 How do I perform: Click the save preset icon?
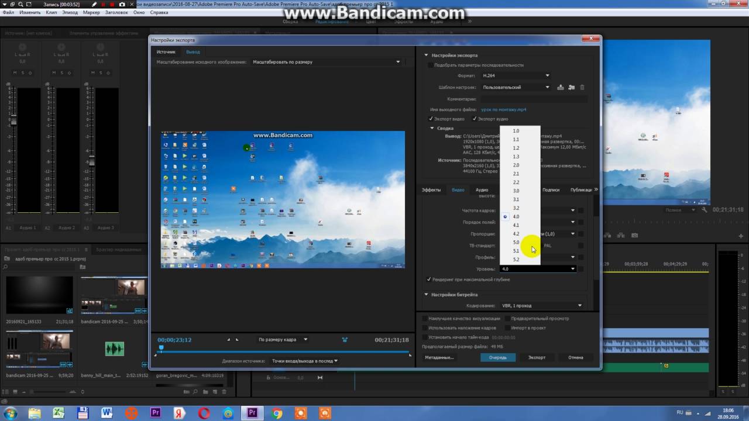point(561,87)
